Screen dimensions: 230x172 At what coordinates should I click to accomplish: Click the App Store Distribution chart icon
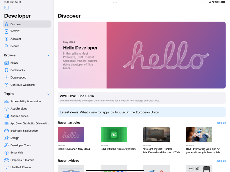(6, 123)
